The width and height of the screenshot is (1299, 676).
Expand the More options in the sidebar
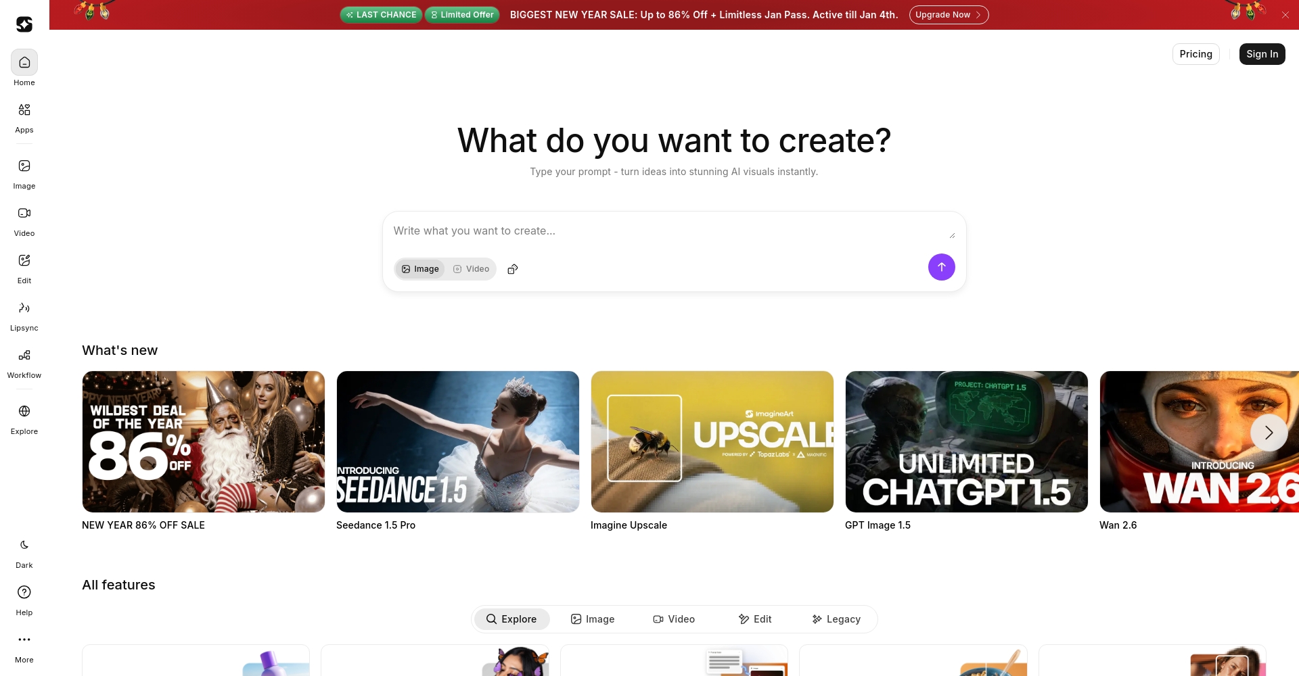[x=24, y=646]
